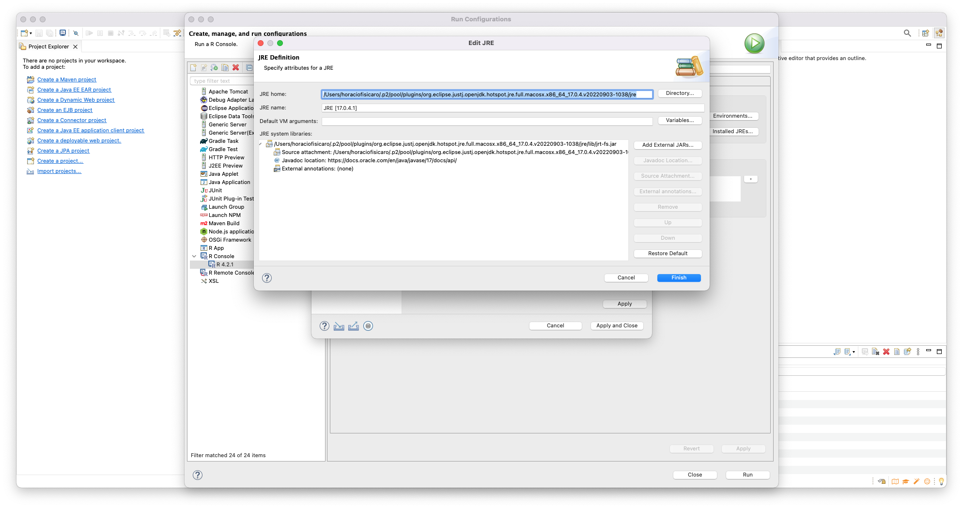Click Run button in Run Configurations
Screen dimensions: 963x508
tap(747, 475)
